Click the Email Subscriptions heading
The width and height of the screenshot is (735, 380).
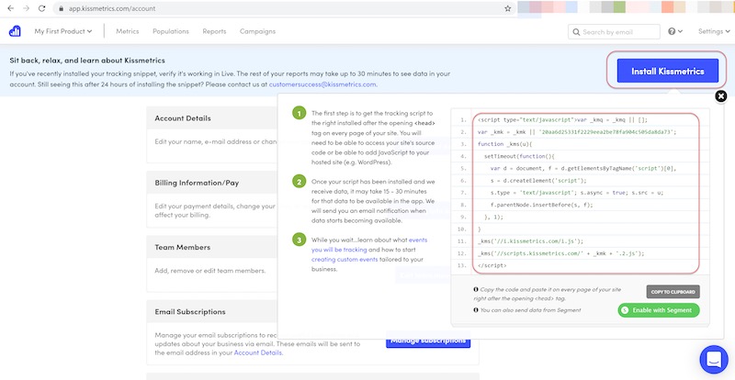tap(190, 311)
